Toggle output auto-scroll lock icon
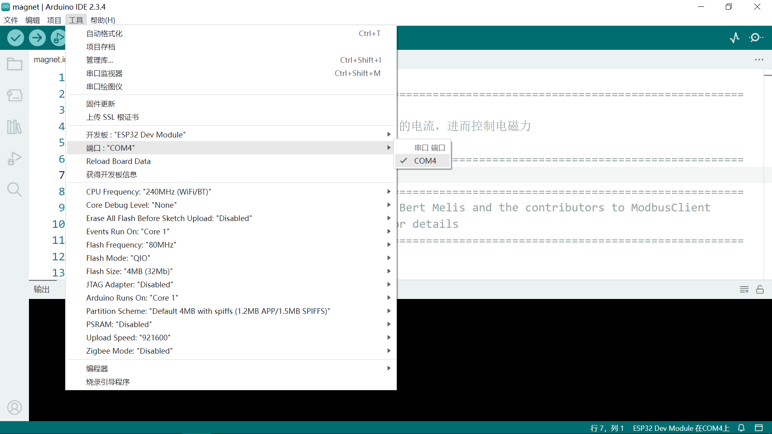This screenshot has height=434, width=772. click(760, 289)
